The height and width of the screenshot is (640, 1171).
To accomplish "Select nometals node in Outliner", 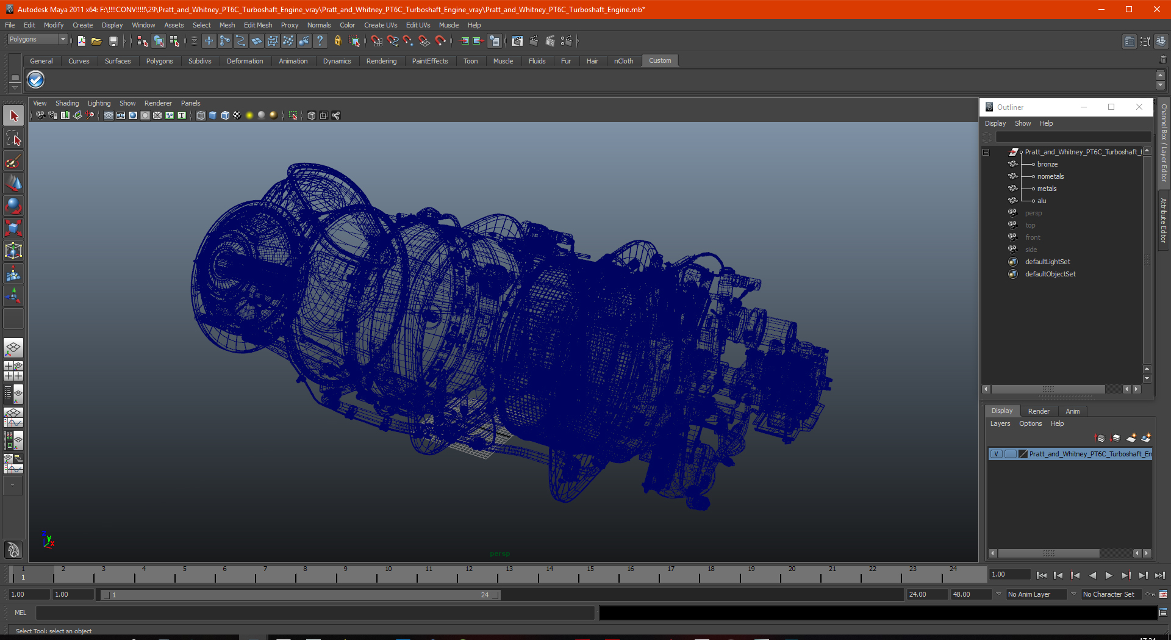I will [1050, 176].
